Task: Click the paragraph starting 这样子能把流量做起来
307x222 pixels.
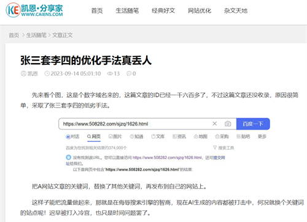Action: pyautogui.click(x=162, y=207)
